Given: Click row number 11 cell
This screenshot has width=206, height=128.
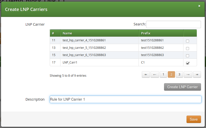Looking at the screenshot, I should pyautogui.click(x=55, y=40).
